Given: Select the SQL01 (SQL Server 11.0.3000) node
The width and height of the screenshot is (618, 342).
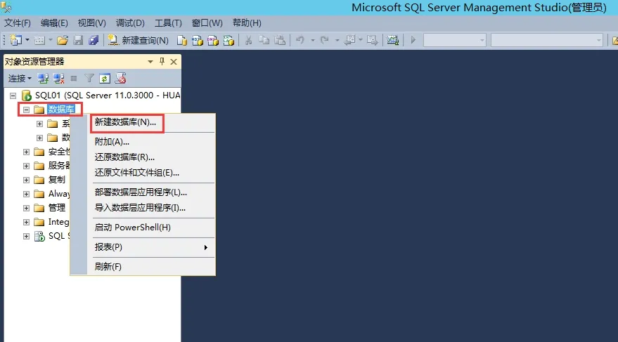Looking at the screenshot, I should pyautogui.click(x=108, y=96).
